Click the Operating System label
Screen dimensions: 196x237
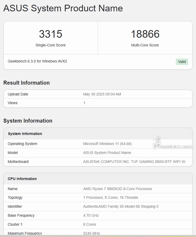click(22, 144)
